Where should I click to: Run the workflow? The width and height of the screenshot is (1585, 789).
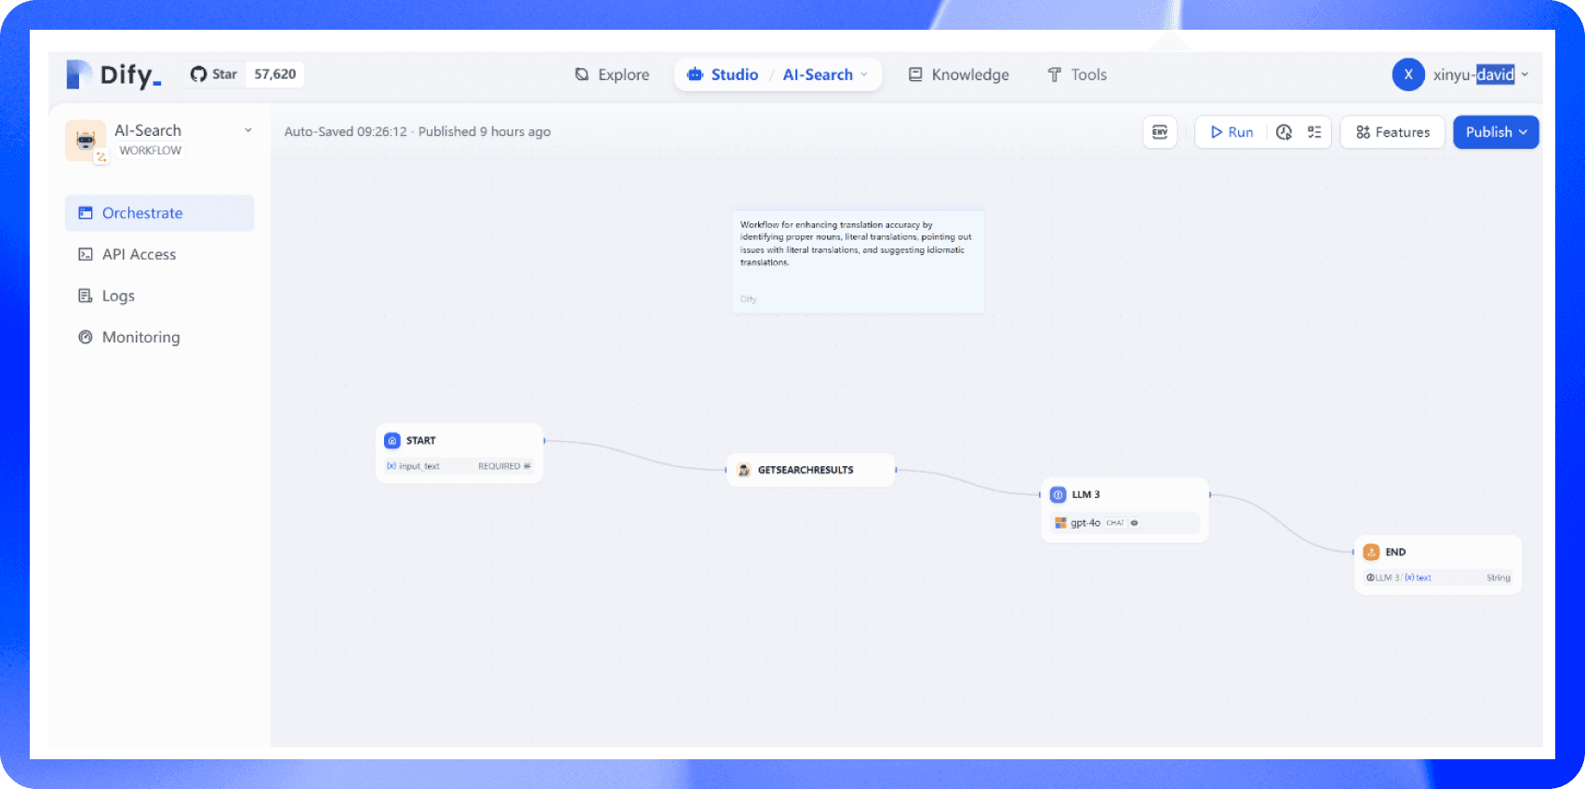[x=1232, y=132]
